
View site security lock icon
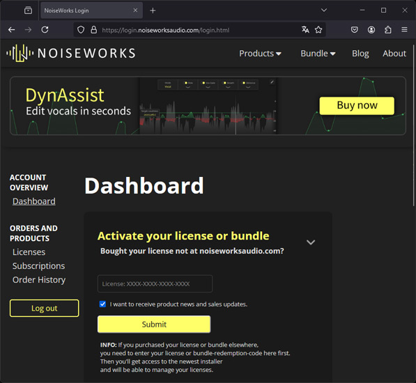point(93,30)
